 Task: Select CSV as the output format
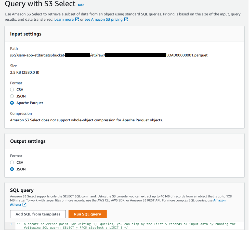tap(12, 163)
